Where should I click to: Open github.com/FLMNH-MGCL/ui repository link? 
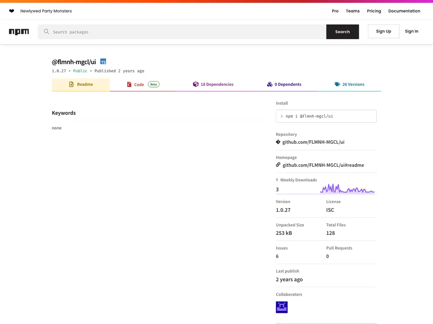tap(313, 142)
